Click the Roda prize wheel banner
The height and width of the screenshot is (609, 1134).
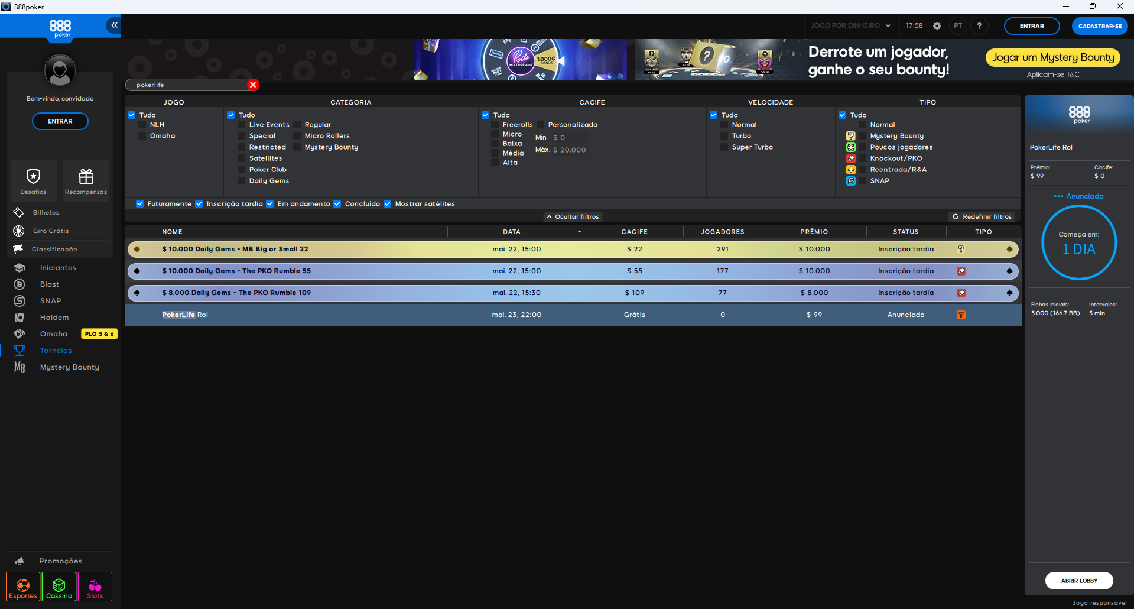(x=520, y=60)
